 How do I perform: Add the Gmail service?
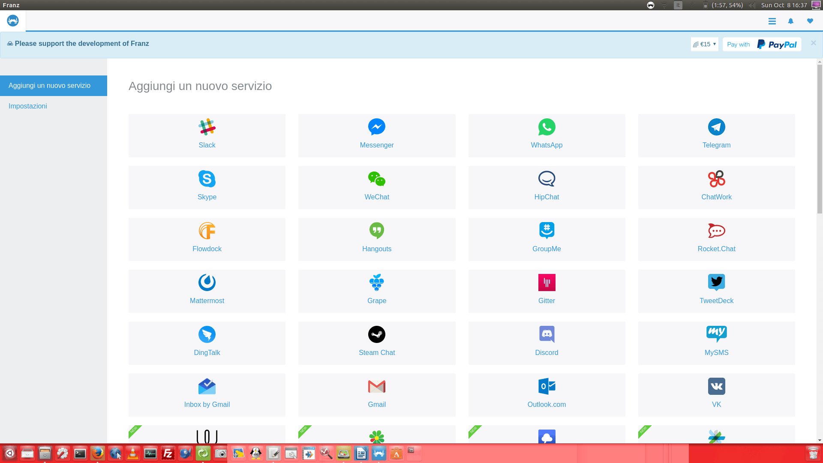[376, 394]
